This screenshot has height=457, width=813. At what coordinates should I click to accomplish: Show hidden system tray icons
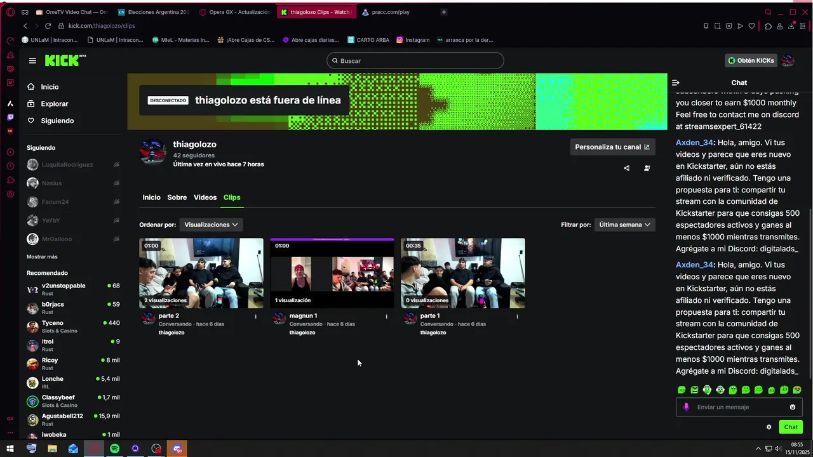point(758,449)
